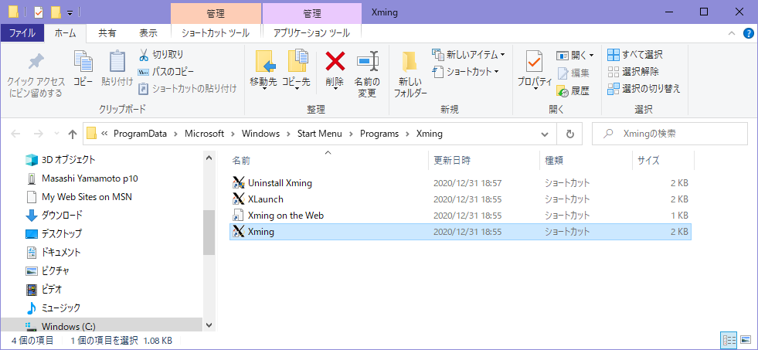Switch to the Share (共有) tab
Image resolution: width=758 pixels, height=350 pixels.
click(107, 33)
